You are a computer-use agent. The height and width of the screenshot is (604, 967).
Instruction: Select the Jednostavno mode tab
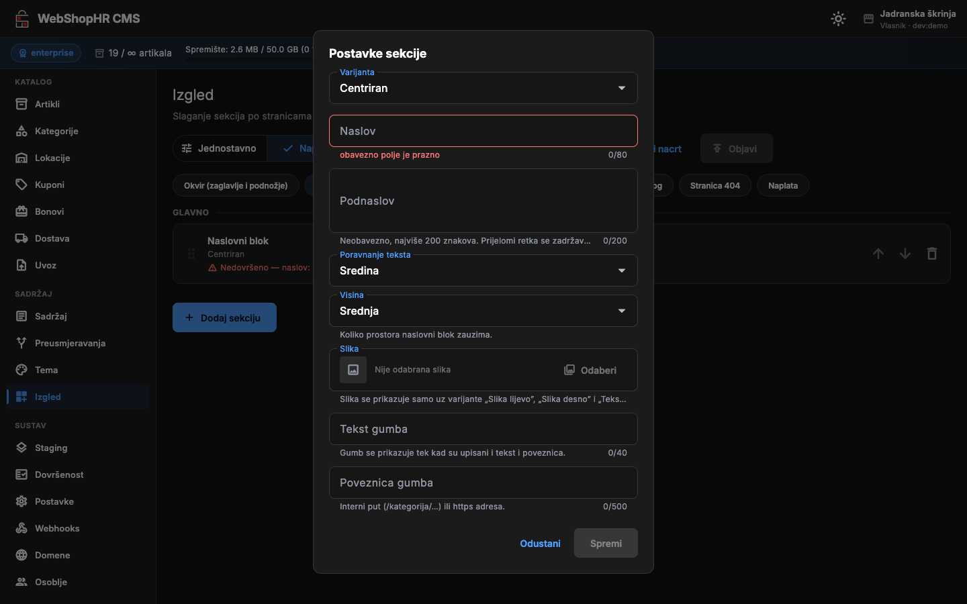tap(220, 148)
